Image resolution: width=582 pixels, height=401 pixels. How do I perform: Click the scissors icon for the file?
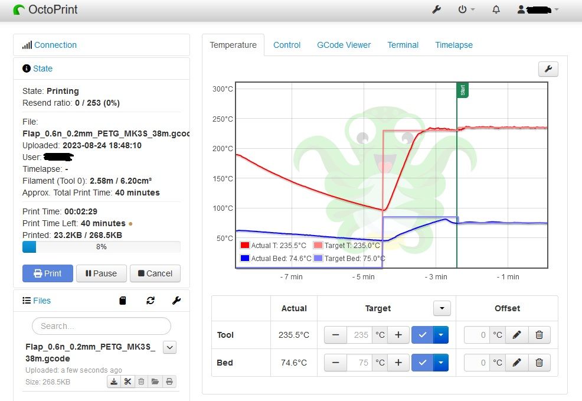(127, 382)
